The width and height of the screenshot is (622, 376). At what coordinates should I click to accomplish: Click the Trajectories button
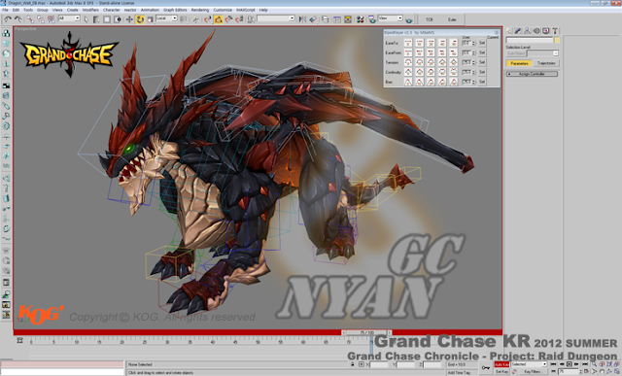point(546,63)
